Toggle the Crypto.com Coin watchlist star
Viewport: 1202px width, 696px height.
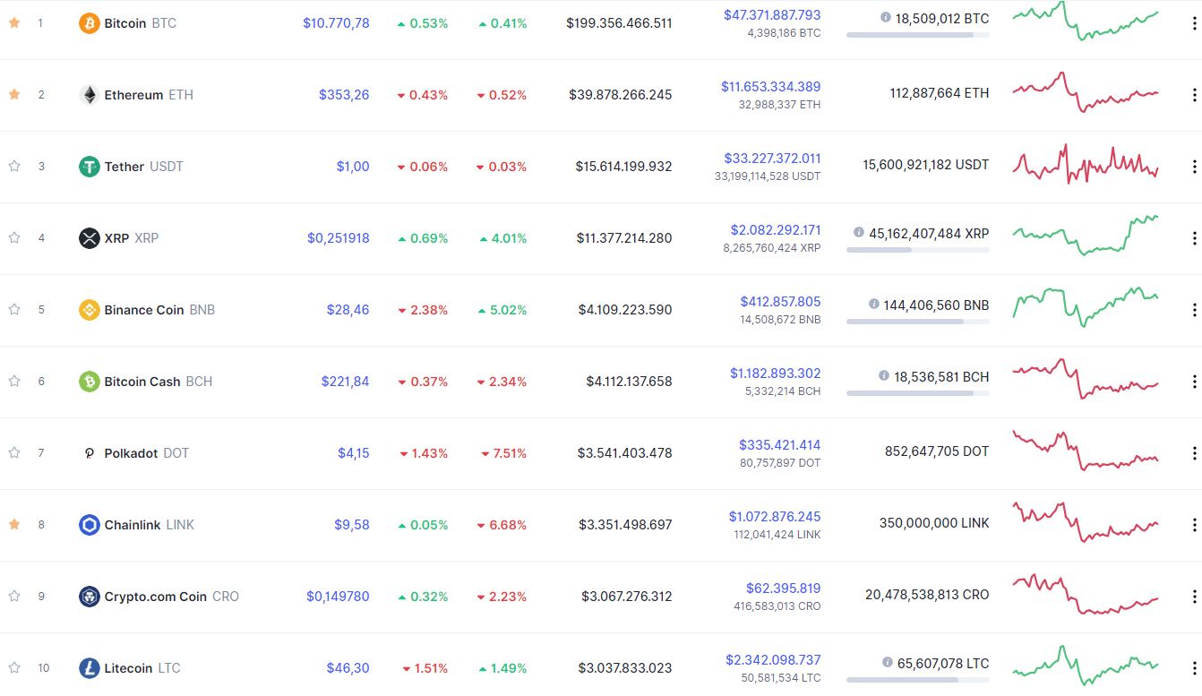(x=14, y=596)
